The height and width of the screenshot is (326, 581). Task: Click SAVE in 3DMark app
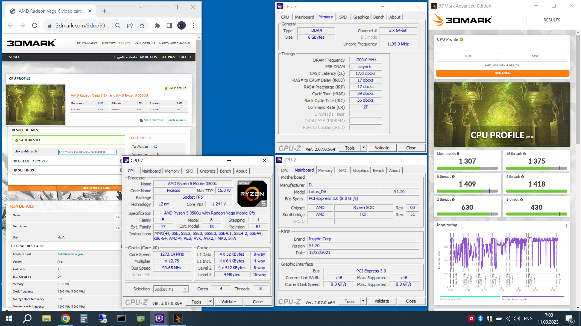535,56
